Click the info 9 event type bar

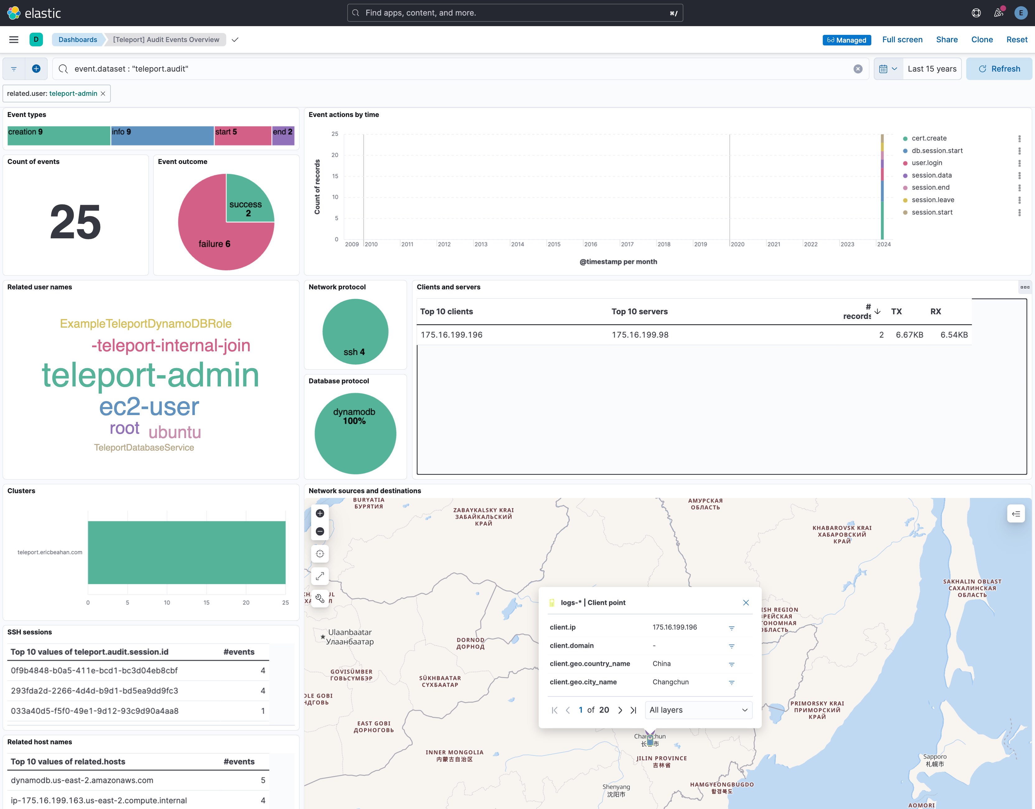162,136
